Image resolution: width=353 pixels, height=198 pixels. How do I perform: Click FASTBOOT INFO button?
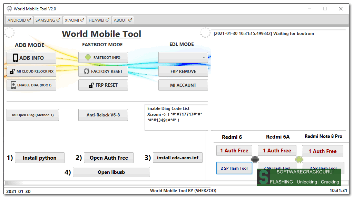click(103, 57)
